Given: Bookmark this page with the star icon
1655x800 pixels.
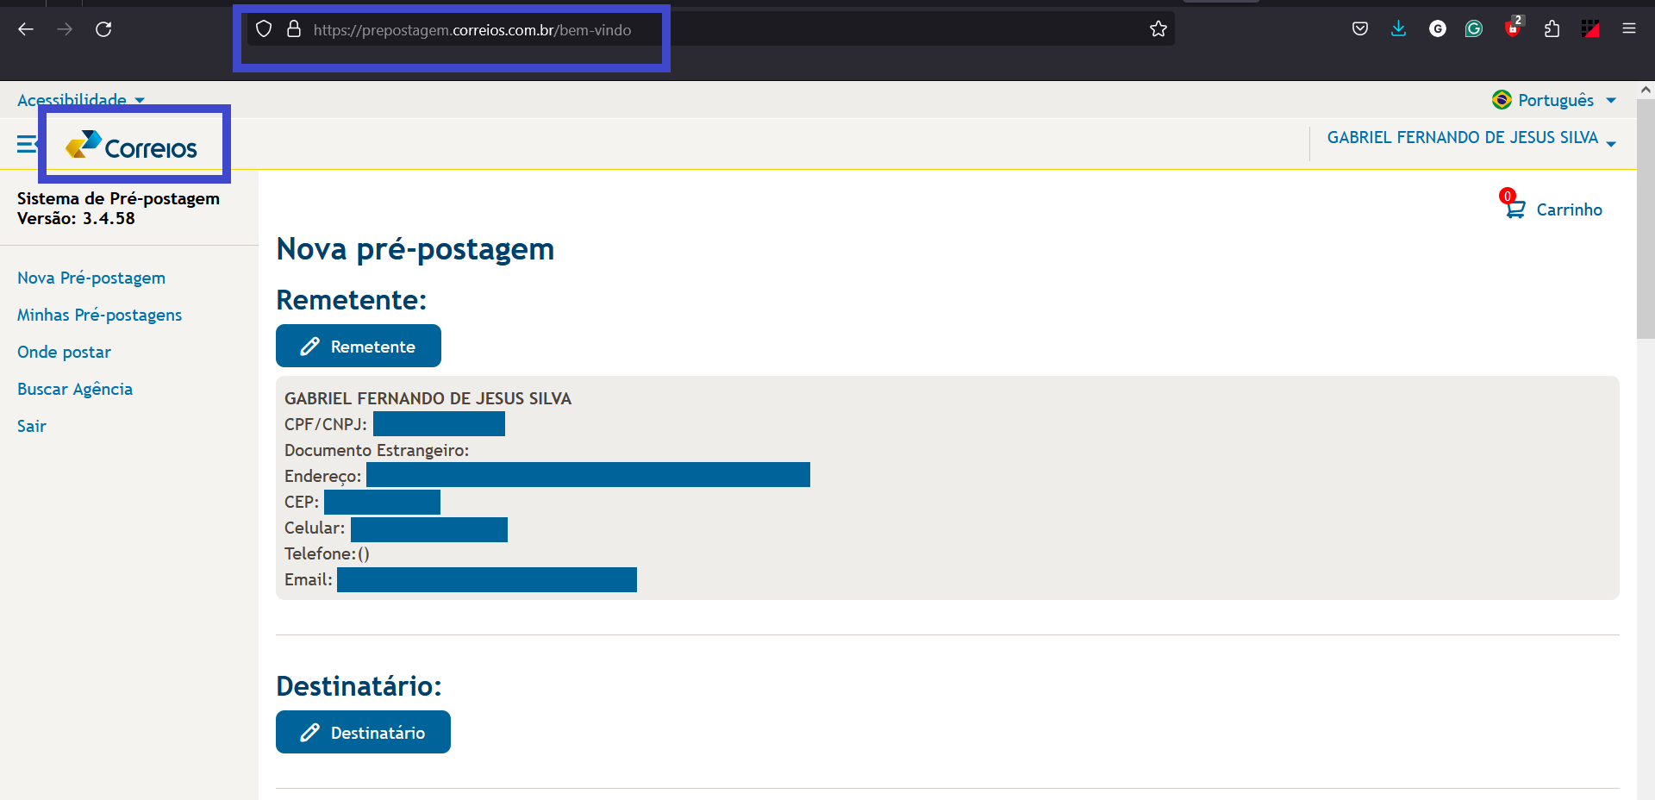Looking at the screenshot, I should [1158, 29].
